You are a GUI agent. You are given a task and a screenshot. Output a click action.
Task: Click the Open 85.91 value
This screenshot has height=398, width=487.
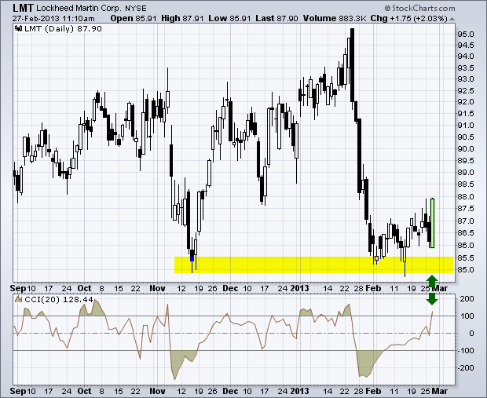point(134,18)
